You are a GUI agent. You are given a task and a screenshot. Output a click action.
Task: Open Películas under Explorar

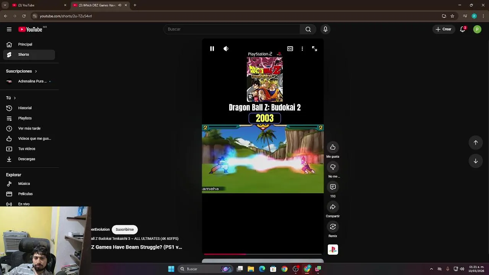pyautogui.click(x=29, y=194)
